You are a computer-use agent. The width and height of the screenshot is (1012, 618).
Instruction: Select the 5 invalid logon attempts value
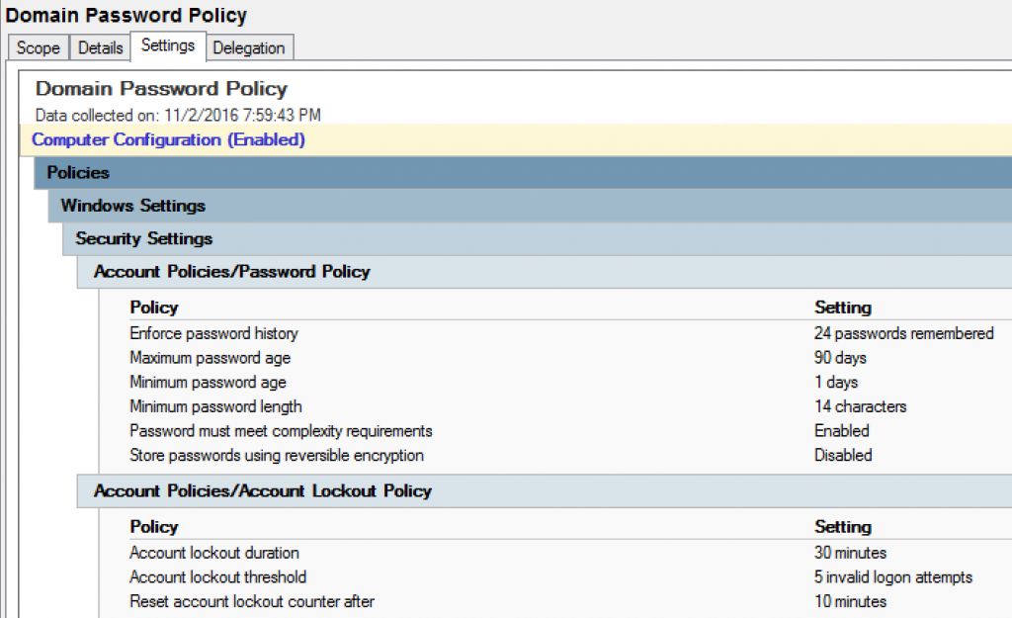point(894,577)
